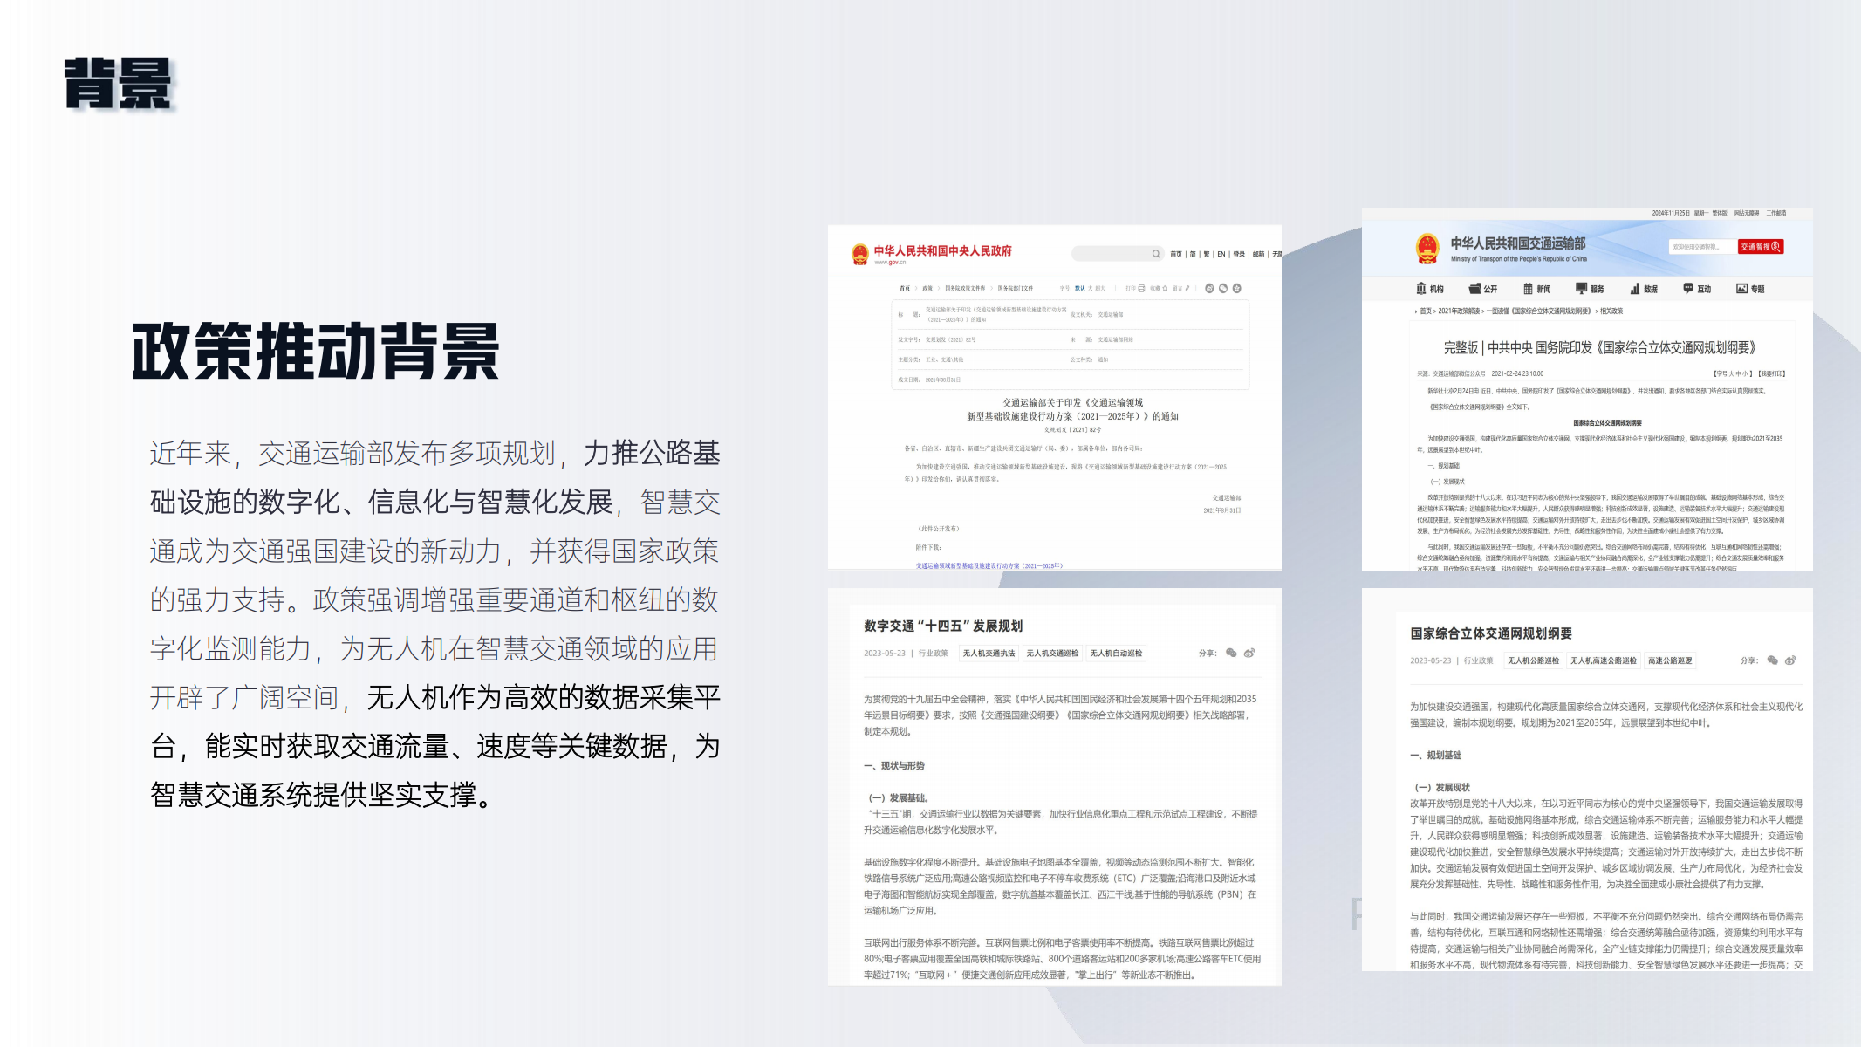This screenshot has width=1861, height=1047.
Task: Click the 高速公路巡逻 tag
Action: tap(1670, 661)
